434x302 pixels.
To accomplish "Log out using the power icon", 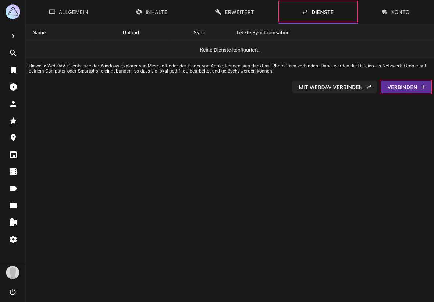I will click(13, 292).
